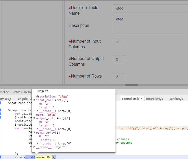Open the Profiles tab in DevTools
The image size is (188, 160).
coord(17,92)
